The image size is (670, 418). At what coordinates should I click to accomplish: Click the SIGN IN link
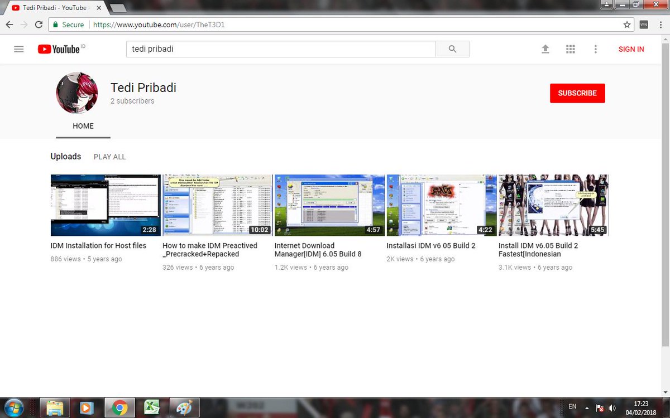(x=631, y=49)
